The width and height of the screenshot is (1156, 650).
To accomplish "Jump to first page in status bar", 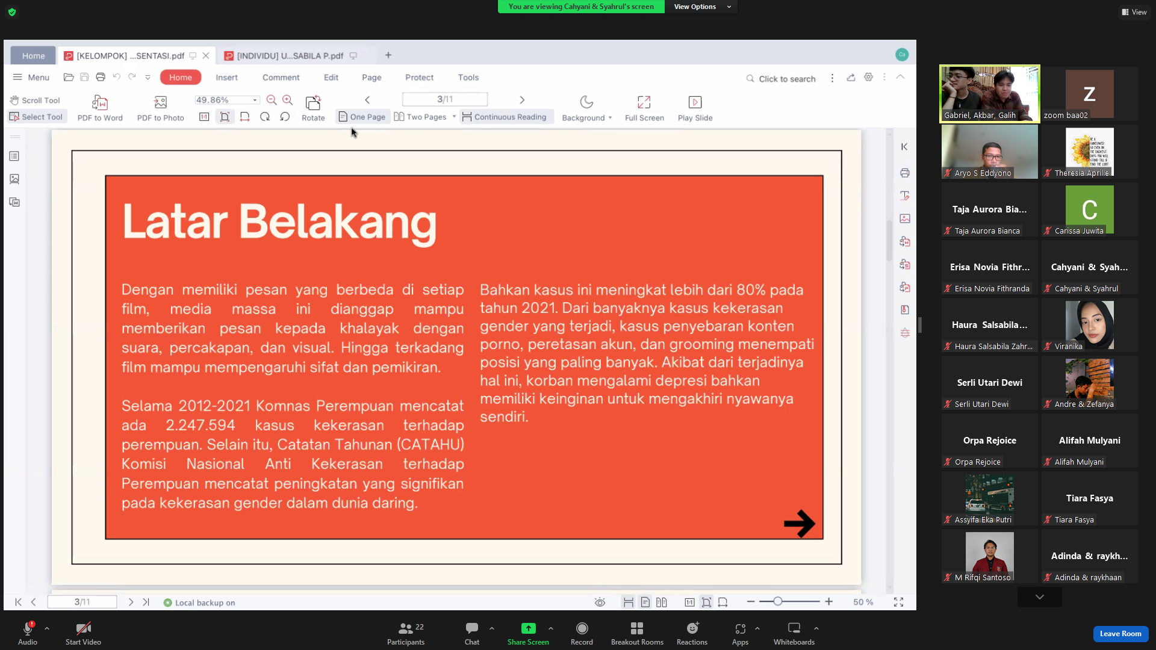I will [19, 602].
